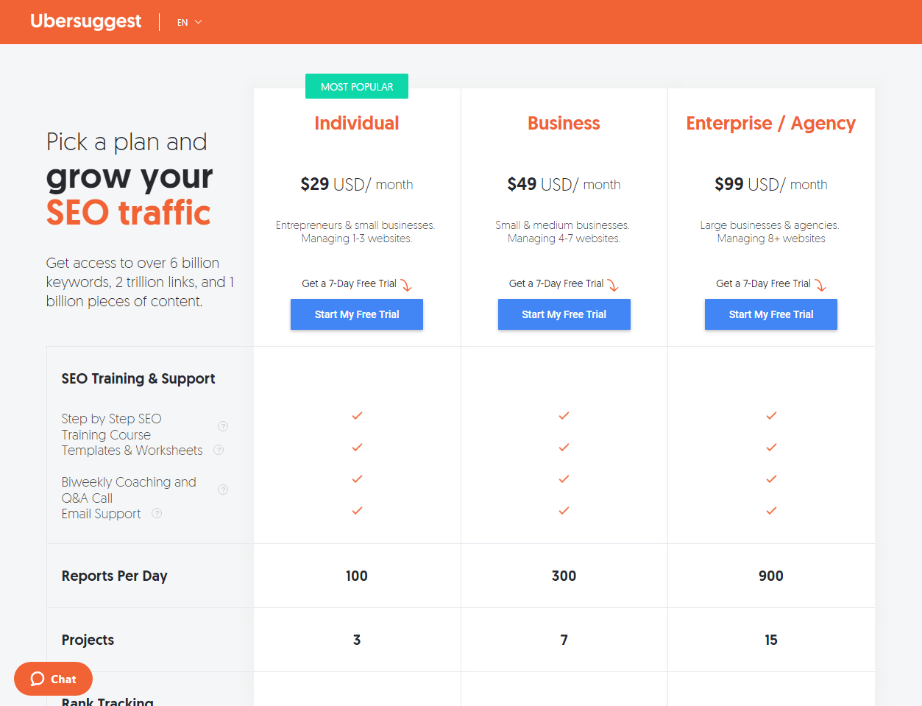The width and height of the screenshot is (922, 706).
Task: Click the Projects value 7
Action: coord(564,640)
